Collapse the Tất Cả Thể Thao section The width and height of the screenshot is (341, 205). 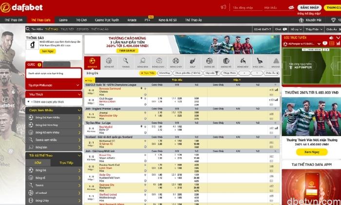tap(79, 156)
